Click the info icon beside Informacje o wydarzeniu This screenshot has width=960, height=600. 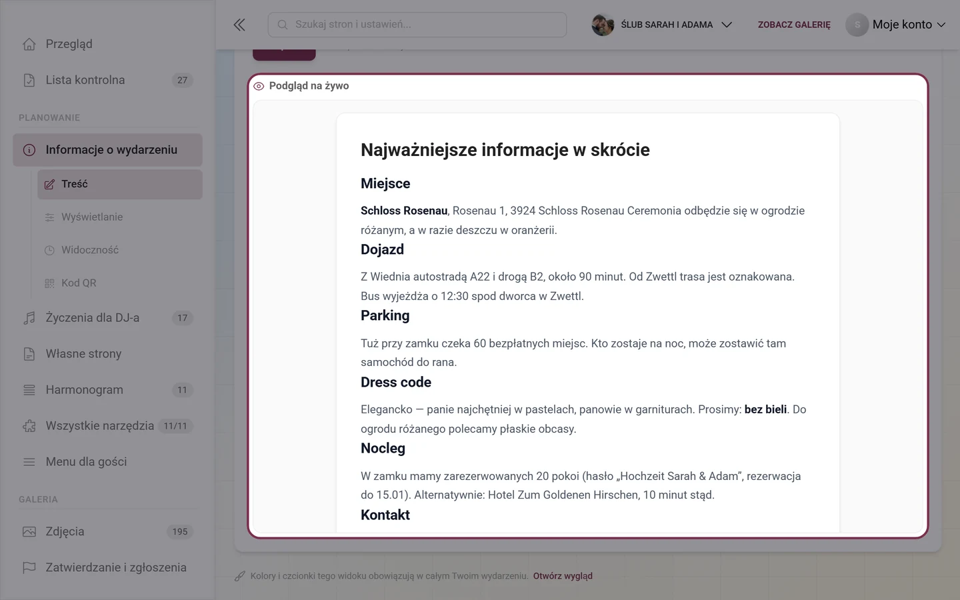[29, 150]
